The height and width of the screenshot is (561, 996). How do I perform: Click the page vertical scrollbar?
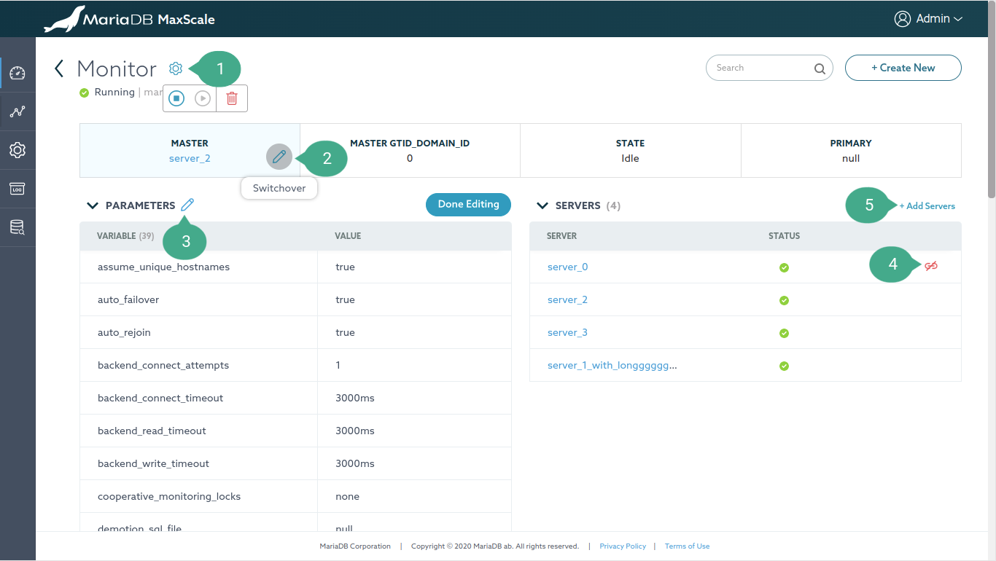click(x=992, y=100)
